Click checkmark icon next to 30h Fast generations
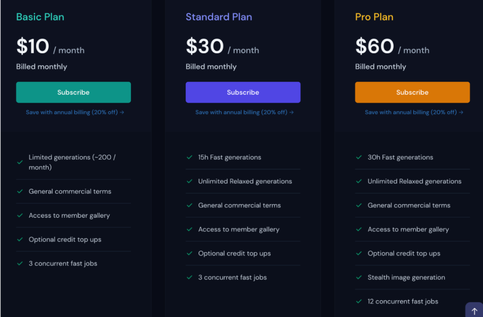This screenshot has height=317, width=483. point(359,157)
